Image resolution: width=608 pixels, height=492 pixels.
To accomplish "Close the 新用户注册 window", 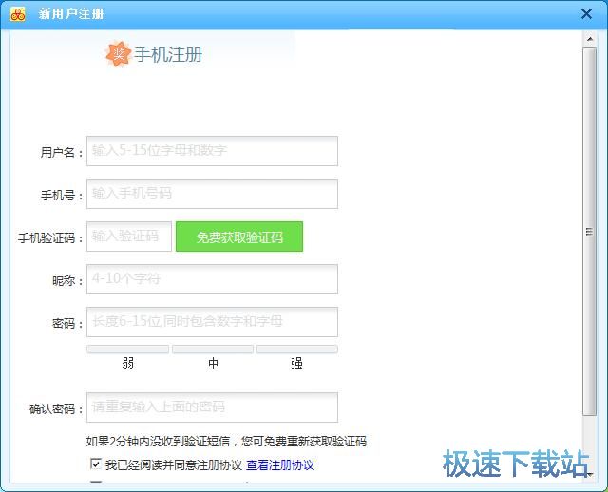I will (586, 14).
